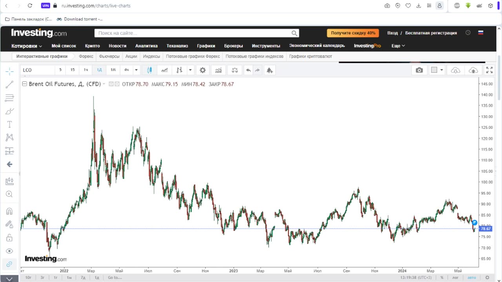
Task: Open the Графики menu item
Action: 206,46
